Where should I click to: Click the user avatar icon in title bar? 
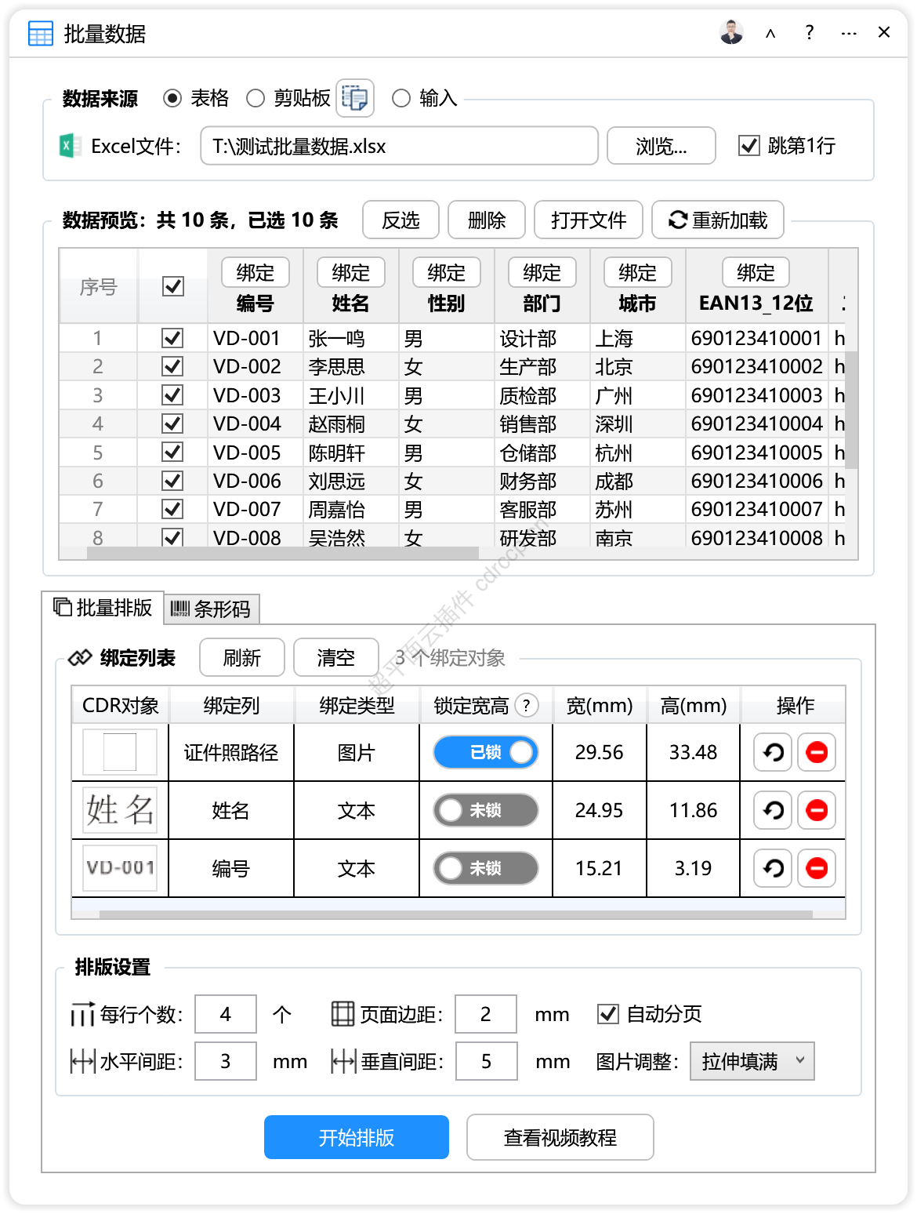click(731, 32)
